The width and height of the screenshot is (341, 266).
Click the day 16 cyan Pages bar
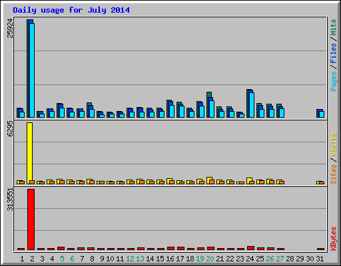pos(172,111)
